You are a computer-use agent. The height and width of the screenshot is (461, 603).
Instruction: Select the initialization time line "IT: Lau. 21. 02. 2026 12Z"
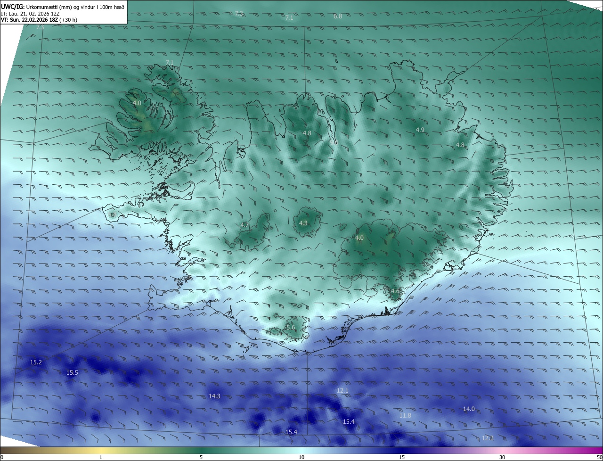29,14
